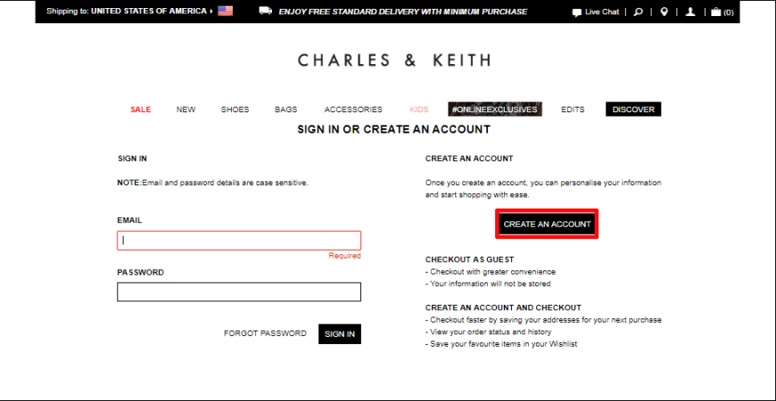
Task: Open the SHOES menu
Action: pyautogui.click(x=235, y=110)
